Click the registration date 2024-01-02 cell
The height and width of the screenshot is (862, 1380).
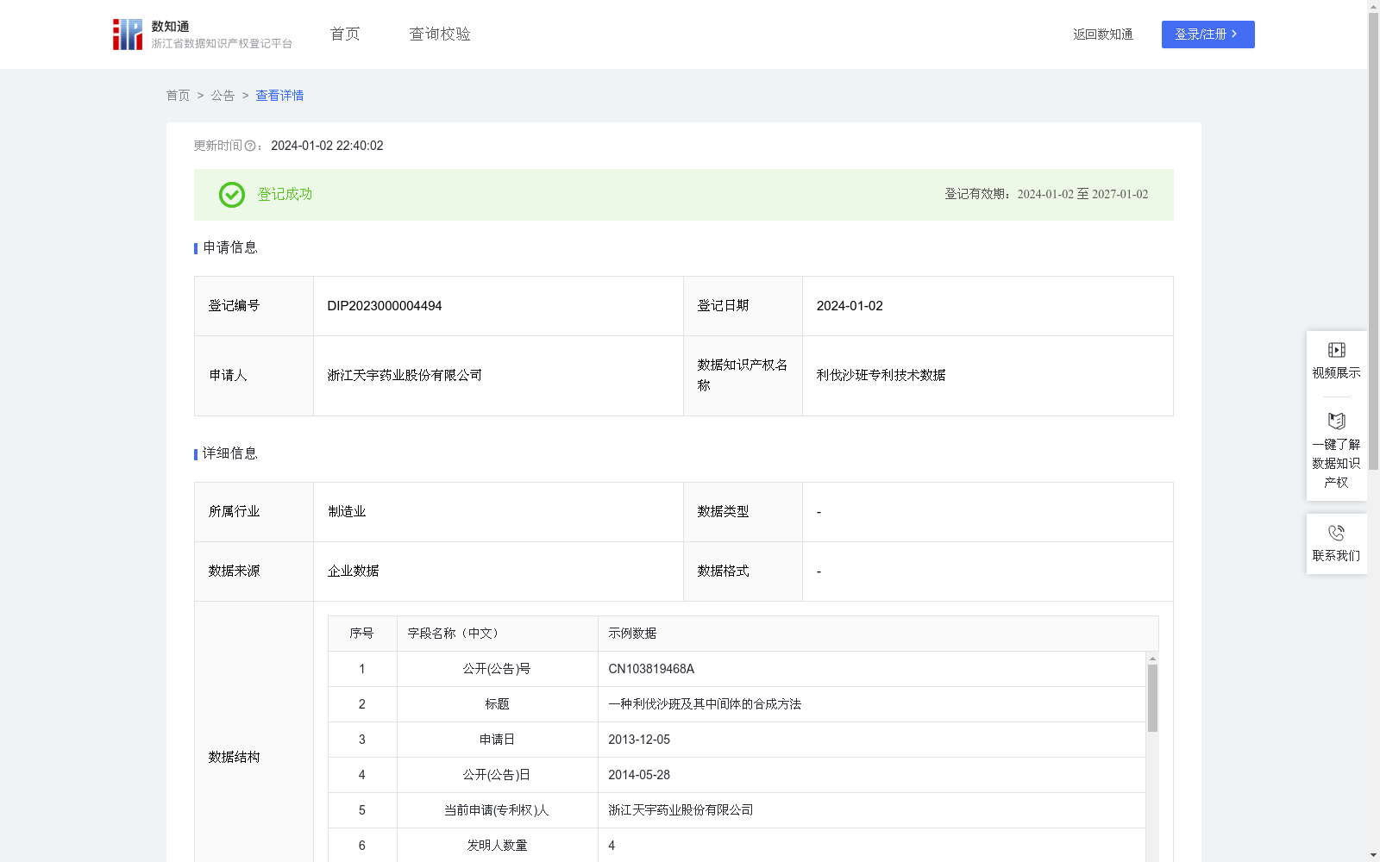pos(988,306)
